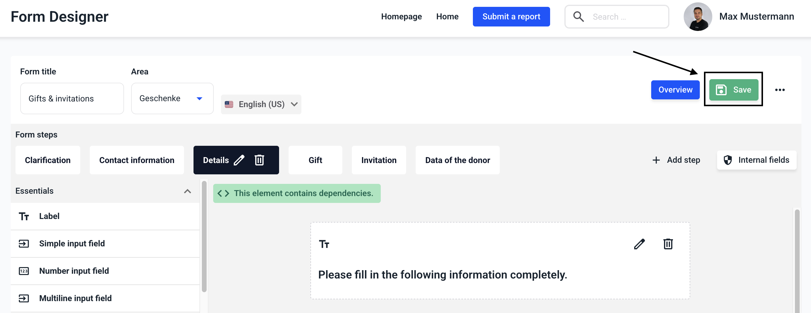Open the Area dropdown showing Geschenke
The height and width of the screenshot is (313, 811).
point(172,99)
